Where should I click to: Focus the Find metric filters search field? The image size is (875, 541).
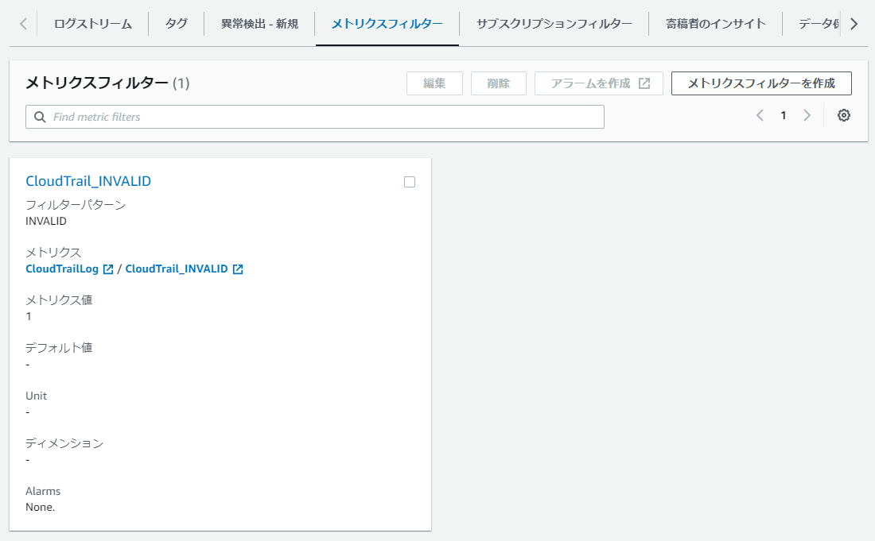315,117
